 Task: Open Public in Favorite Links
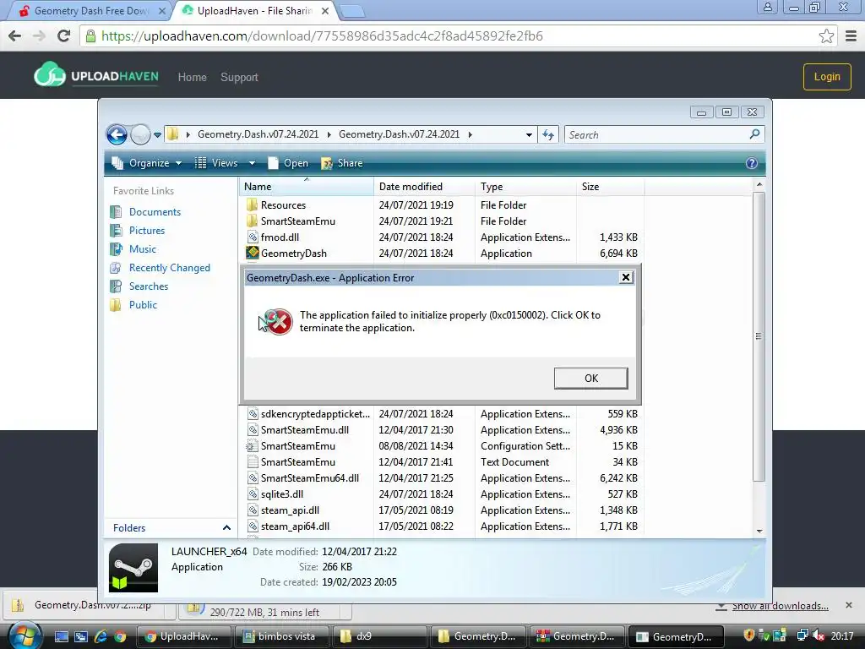(x=143, y=304)
